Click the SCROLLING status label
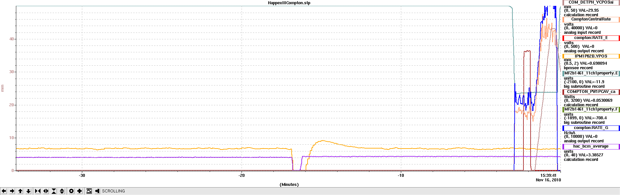 tap(113, 191)
